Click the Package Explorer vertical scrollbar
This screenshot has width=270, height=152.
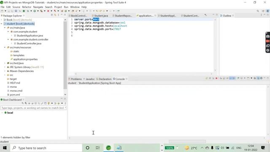pos(65,55)
